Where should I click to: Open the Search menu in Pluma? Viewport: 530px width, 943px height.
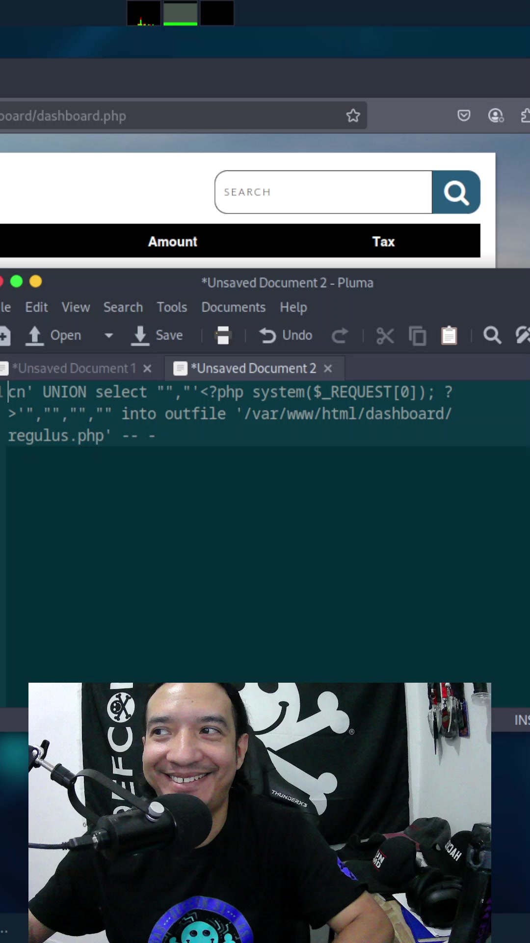[x=123, y=307]
